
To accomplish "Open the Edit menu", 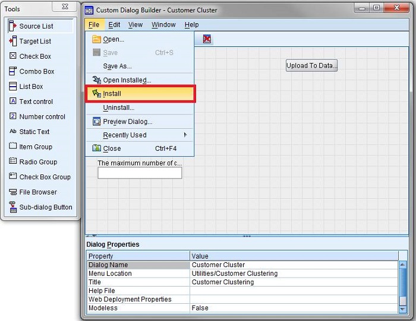I will tap(114, 25).
